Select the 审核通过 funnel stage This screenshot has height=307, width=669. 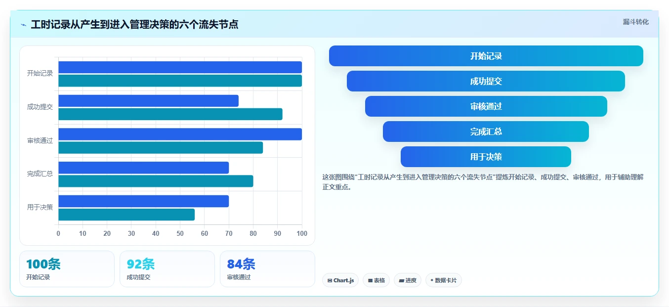486,106
